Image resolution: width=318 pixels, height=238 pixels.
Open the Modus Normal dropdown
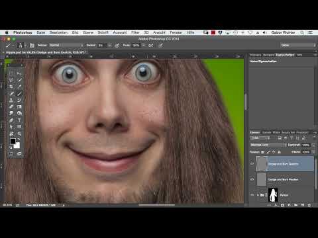[66, 45]
